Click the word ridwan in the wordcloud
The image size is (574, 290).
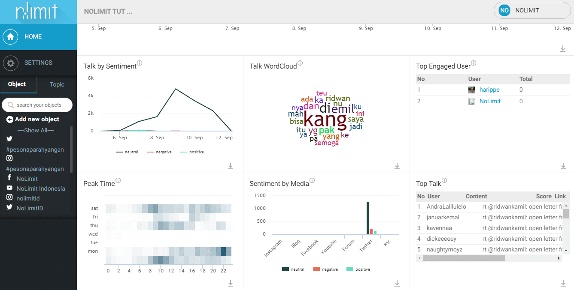coord(338,98)
